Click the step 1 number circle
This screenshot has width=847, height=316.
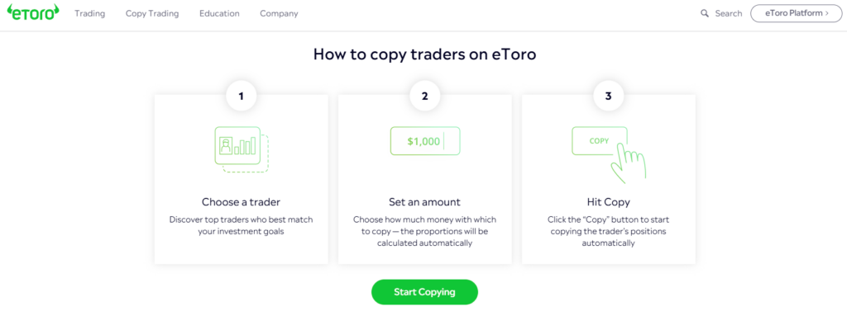pyautogui.click(x=241, y=97)
